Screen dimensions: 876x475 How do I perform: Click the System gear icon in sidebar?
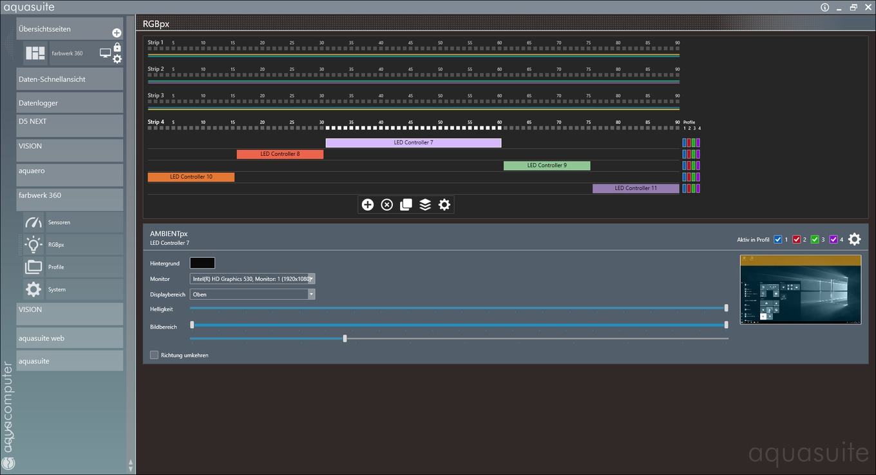33,289
